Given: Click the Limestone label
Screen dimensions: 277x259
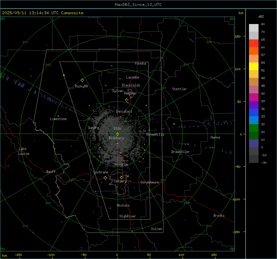Looking at the screenshot, I should pyautogui.click(x=58, y=119).
